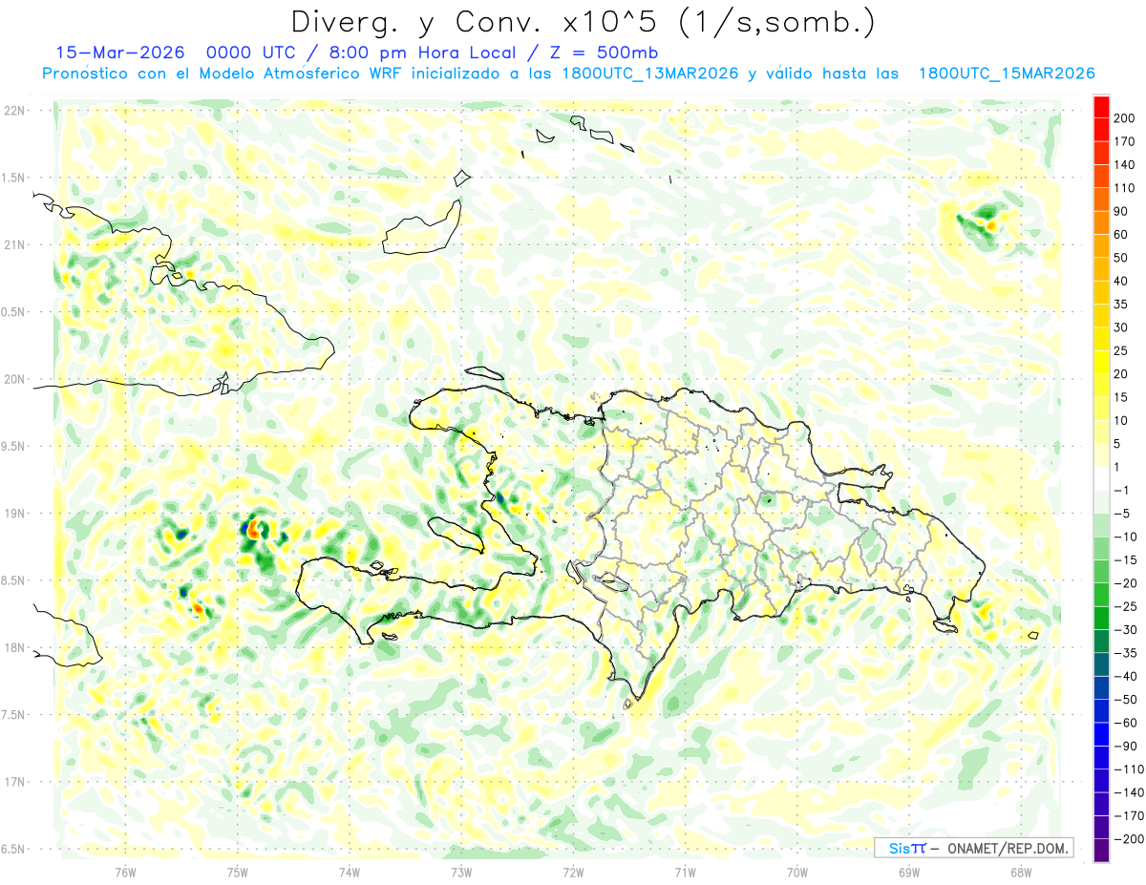
Task: Click the '7.5N' latitude label
Action: pos(14,714)
